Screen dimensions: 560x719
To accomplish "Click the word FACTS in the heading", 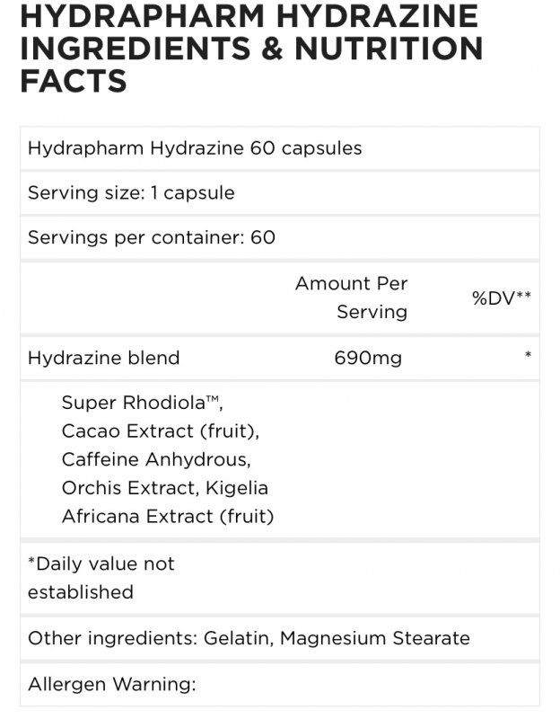I will pyautogui.click(x=74, y=81).
